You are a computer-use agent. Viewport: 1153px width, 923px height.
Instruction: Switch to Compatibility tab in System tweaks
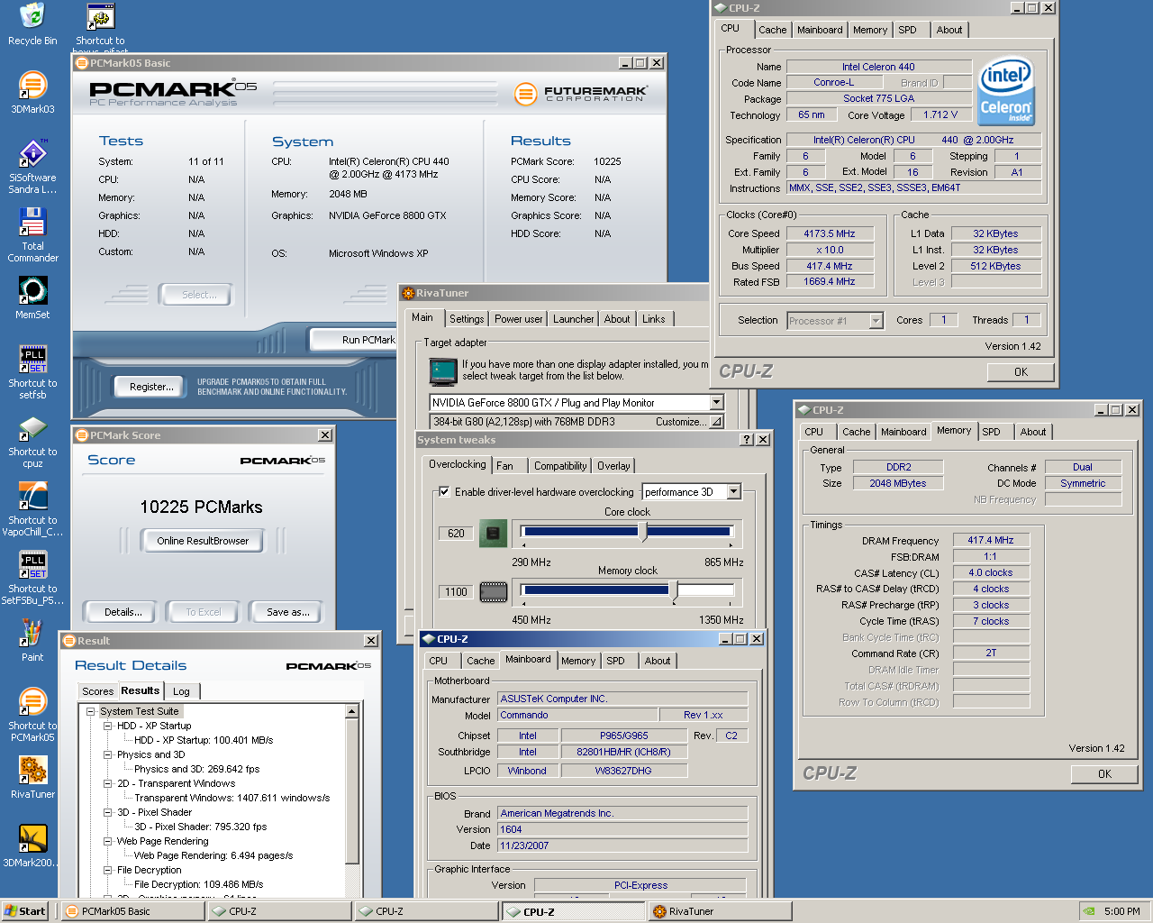point(560,466)
